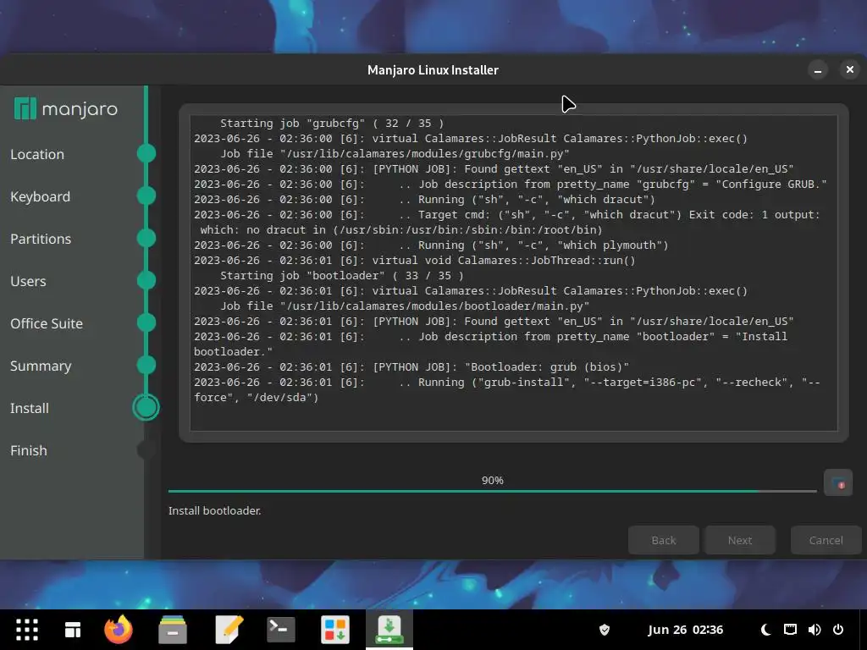Click log line containing 'Bootloader: grub (bios)'
This screenshot has width=867, height=650.
(411, 367)
